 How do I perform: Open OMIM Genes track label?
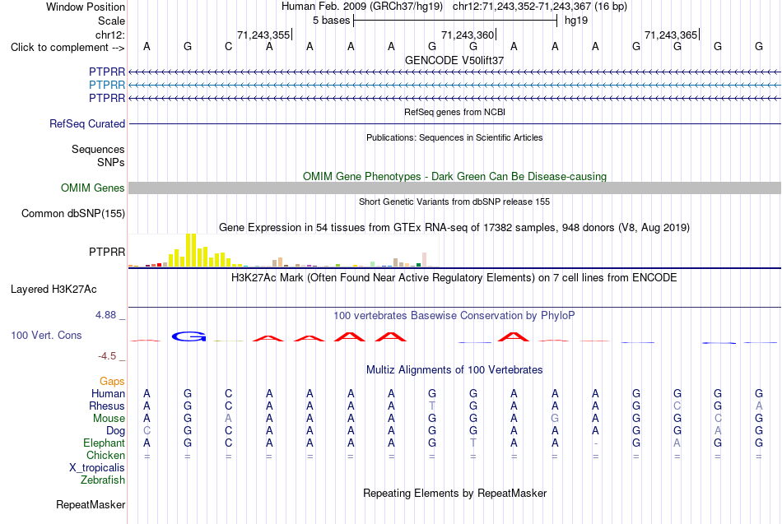pos(93,188)
